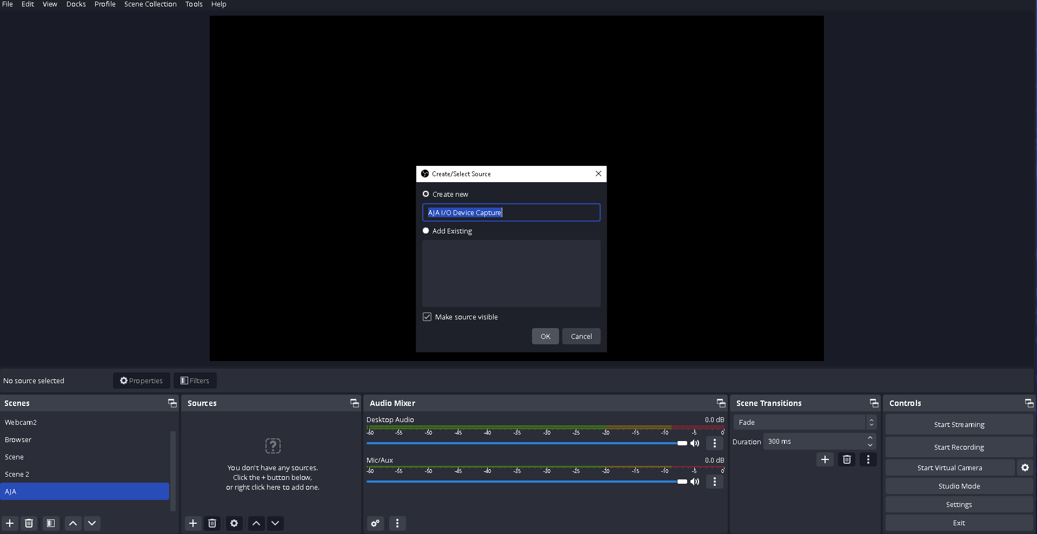Select the Create new radio button
1037x534 pixels.
point(426,194)
